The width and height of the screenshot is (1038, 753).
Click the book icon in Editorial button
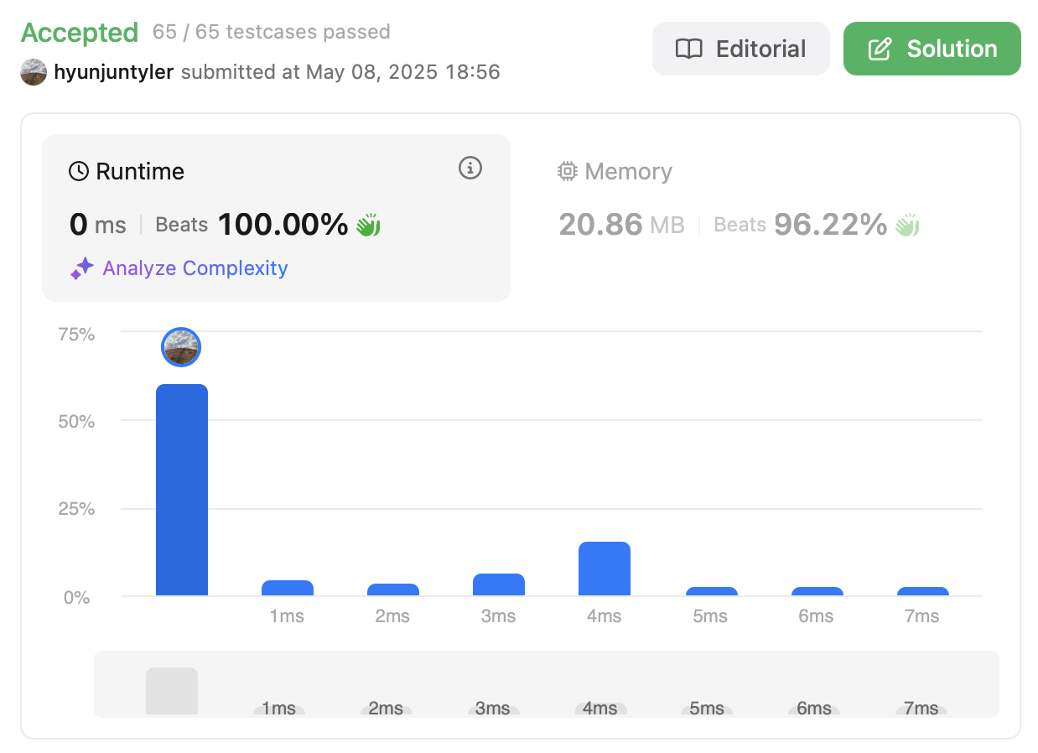(x=689, y=49)
